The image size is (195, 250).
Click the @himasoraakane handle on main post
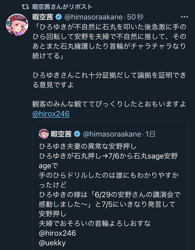coord(94,17)
